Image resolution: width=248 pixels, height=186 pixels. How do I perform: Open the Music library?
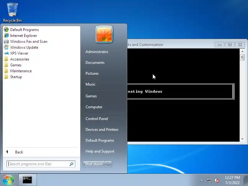coord(91,84)
